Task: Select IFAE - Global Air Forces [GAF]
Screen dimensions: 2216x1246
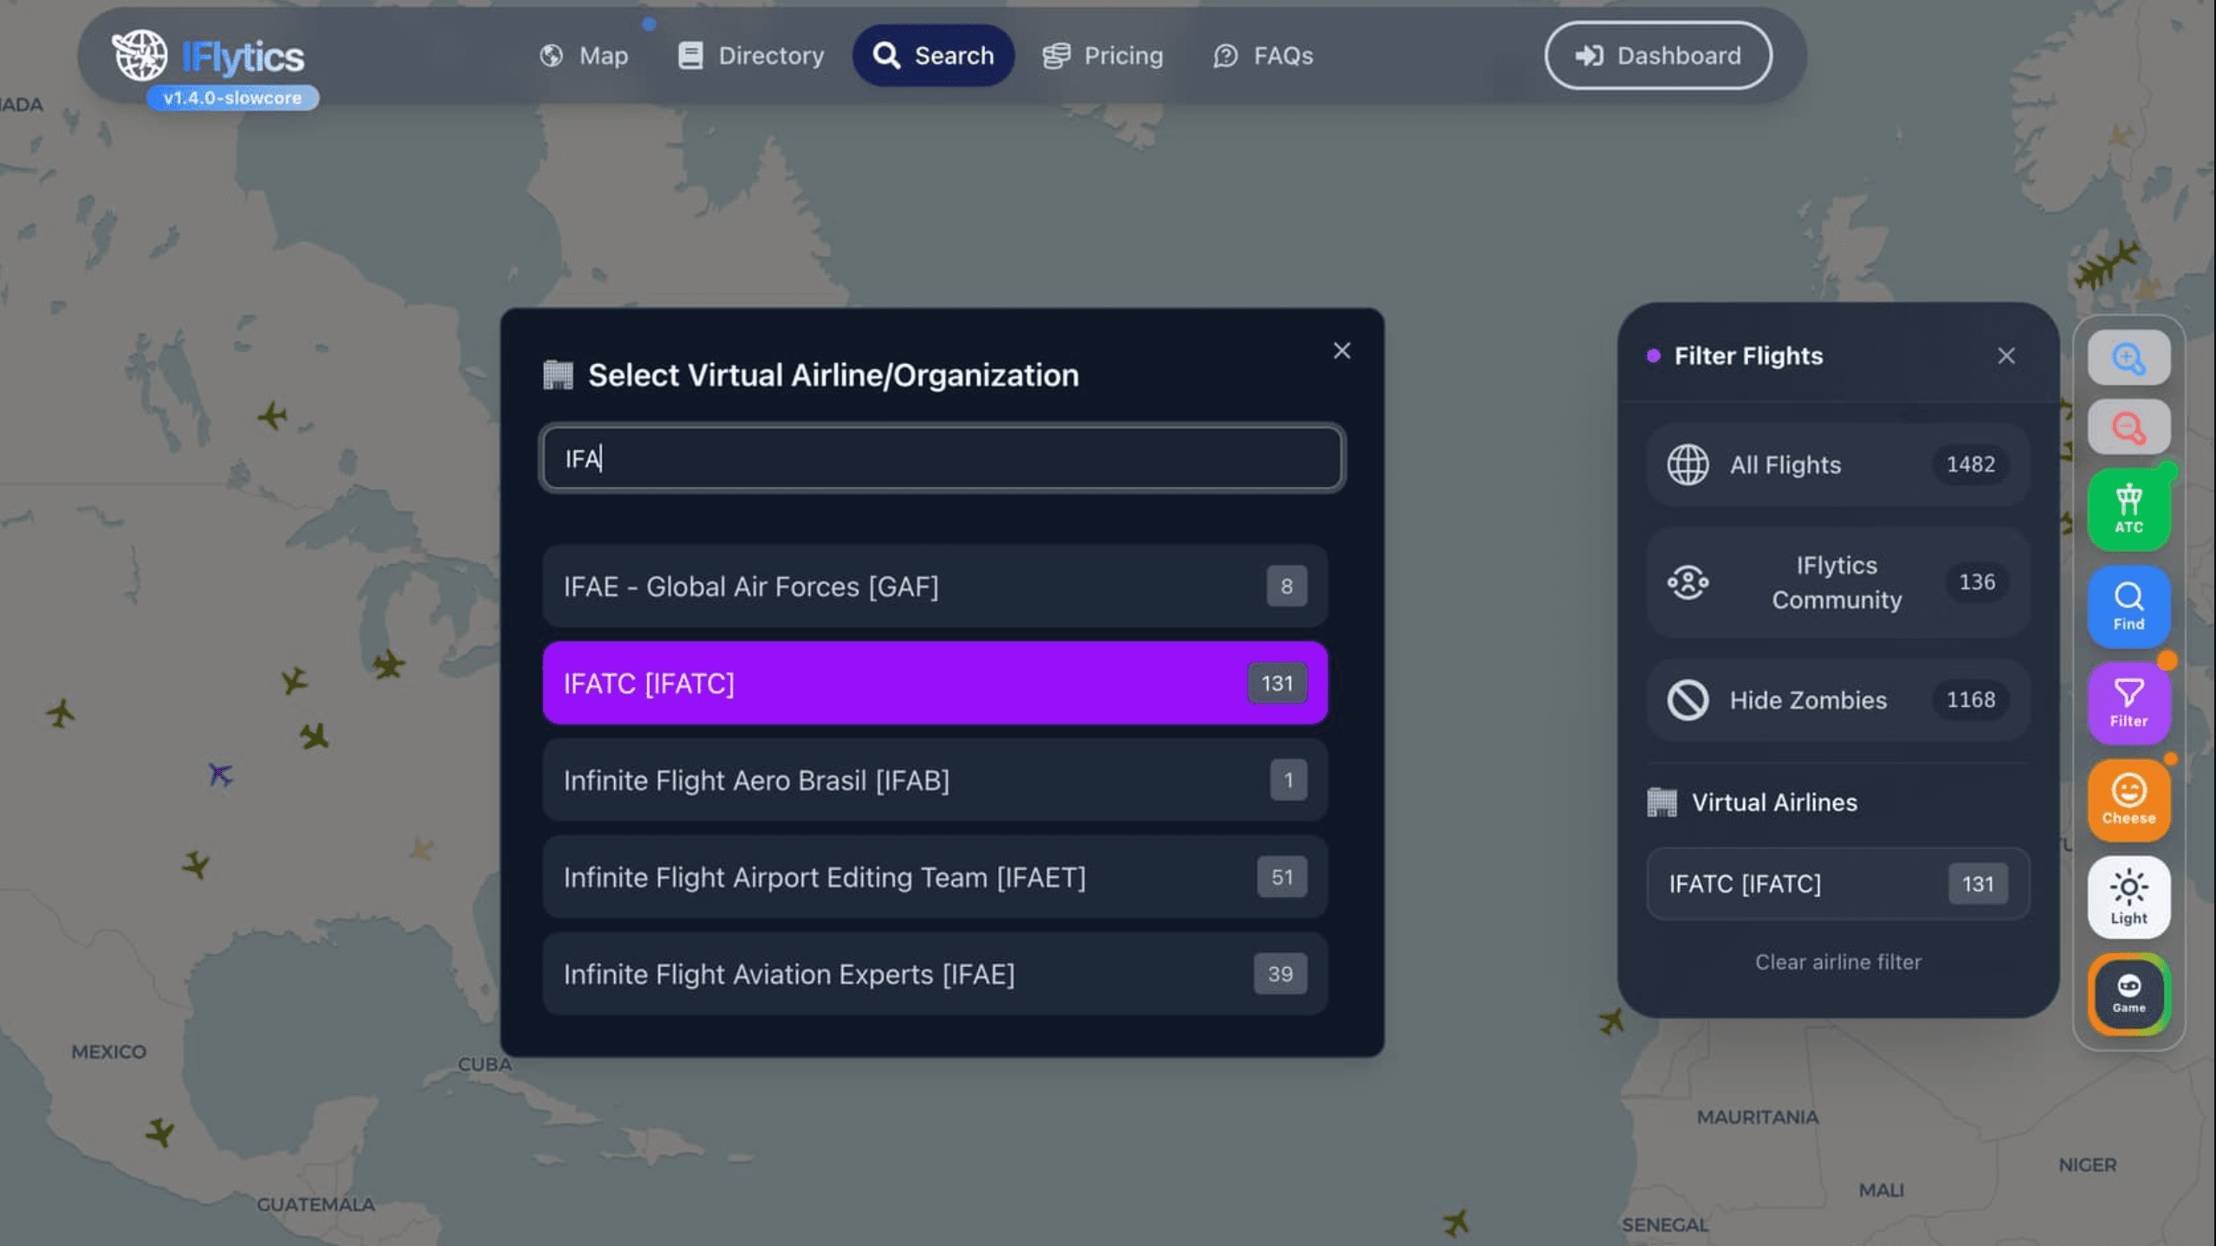Action: 935,587
